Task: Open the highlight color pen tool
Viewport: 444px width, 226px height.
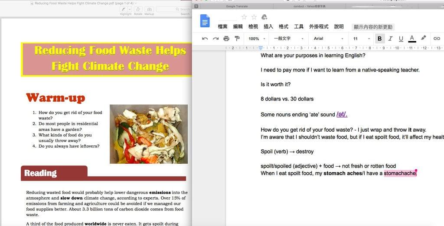Action: pos(424,38)
